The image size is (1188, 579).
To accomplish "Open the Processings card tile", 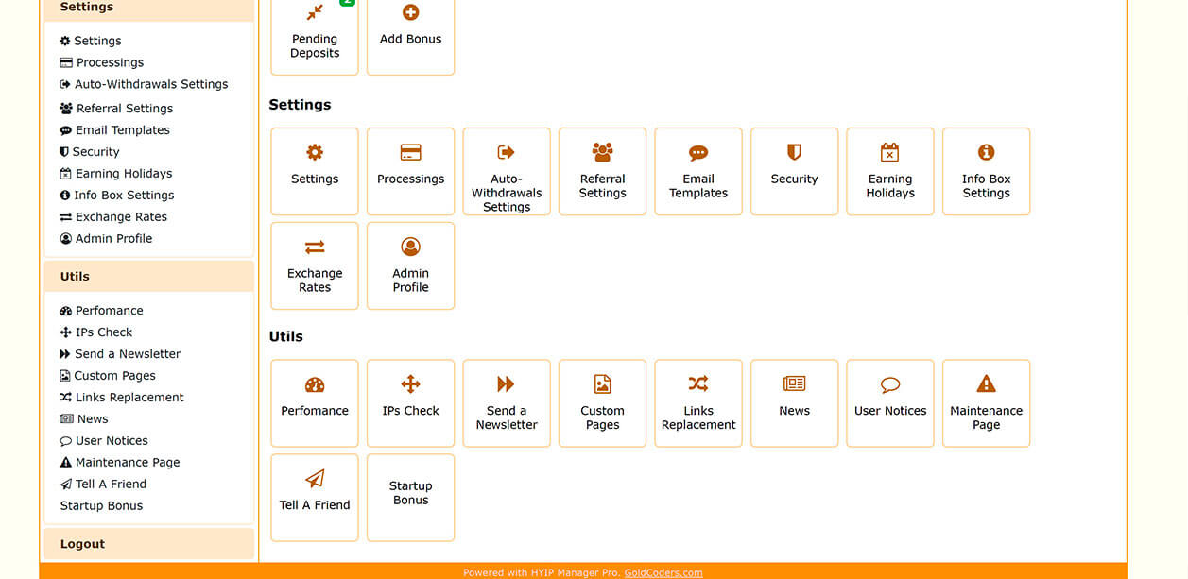I will pos(410,172).
